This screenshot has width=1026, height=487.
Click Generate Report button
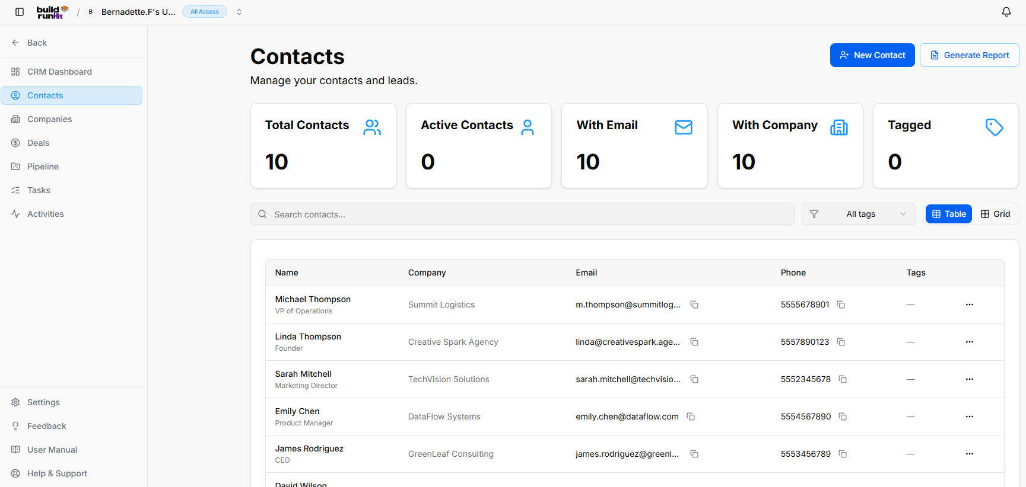[970, 55]
